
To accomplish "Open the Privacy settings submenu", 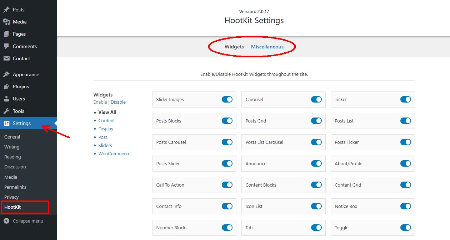I will [11, 197].
